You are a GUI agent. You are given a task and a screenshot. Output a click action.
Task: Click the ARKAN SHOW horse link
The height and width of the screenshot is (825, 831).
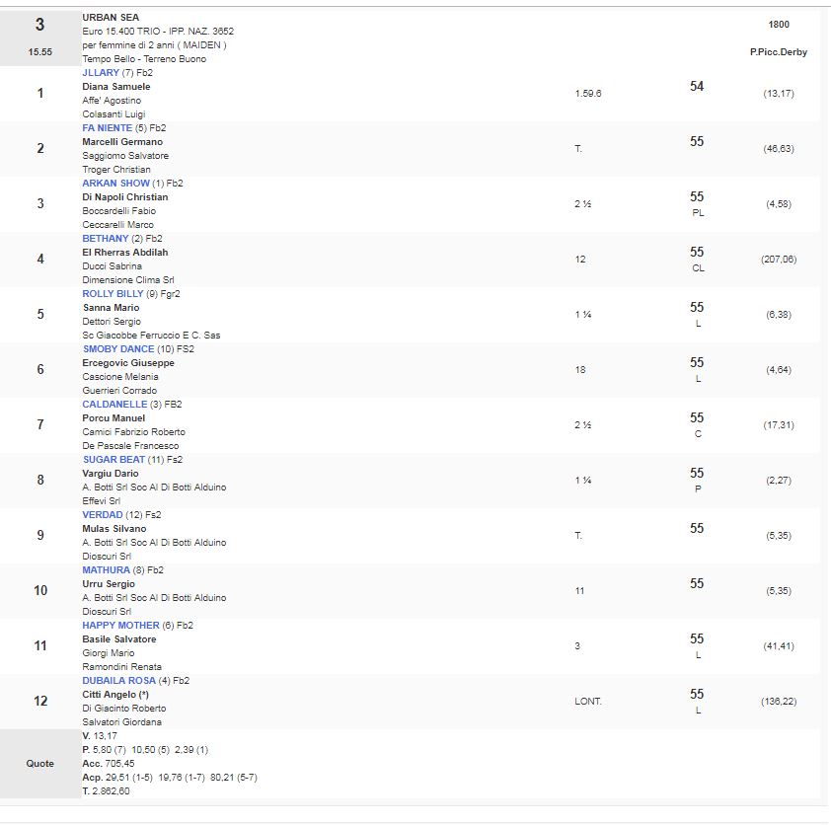point(115,184)
